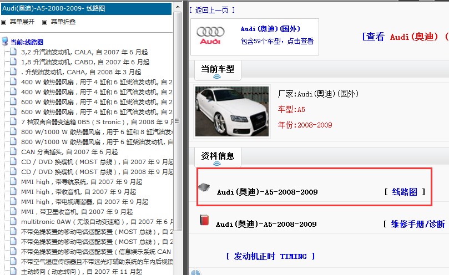
Task: Open 包含59个车型，点击查看 link
Action: coord(277,41)
